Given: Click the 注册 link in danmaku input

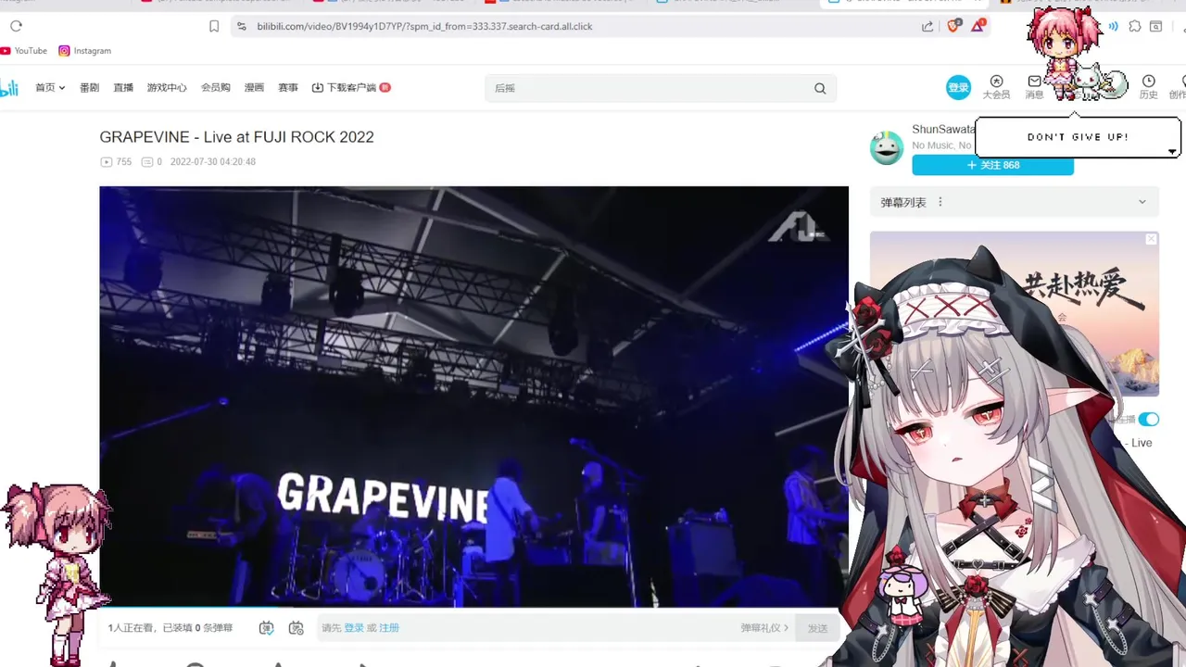Looking at the screenshot, I should 389,628.
